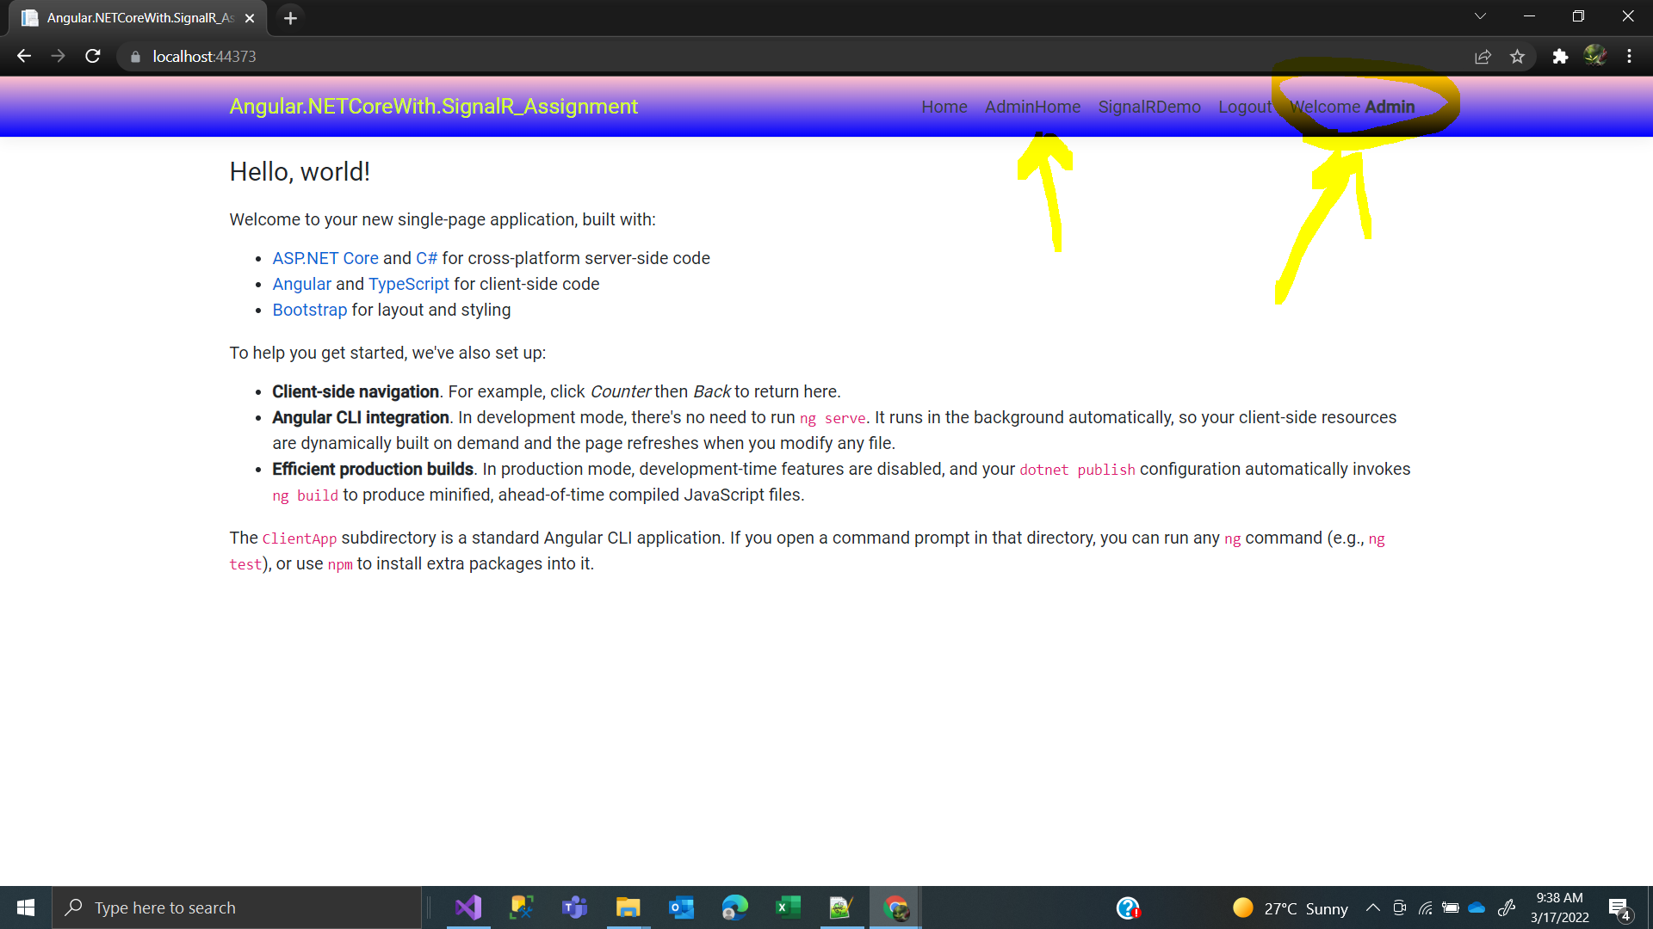Open the Windows notification center

point(1619,908)
